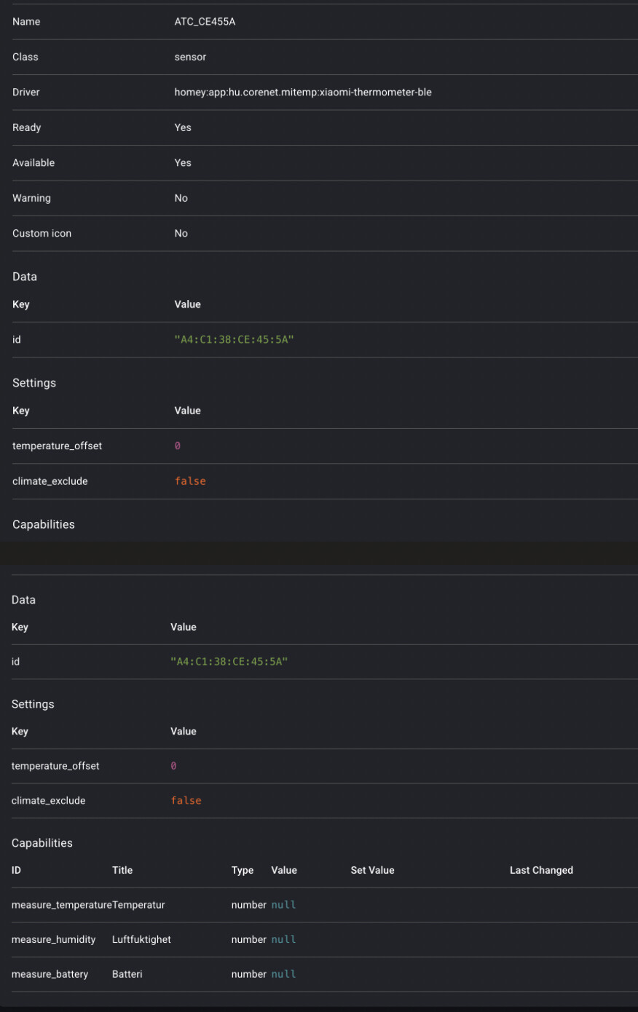
Task: Click the ID column header in Capabilities
Action: (16, 870)
